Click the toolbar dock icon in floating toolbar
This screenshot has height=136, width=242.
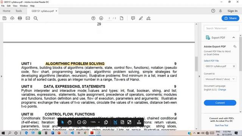139,122
